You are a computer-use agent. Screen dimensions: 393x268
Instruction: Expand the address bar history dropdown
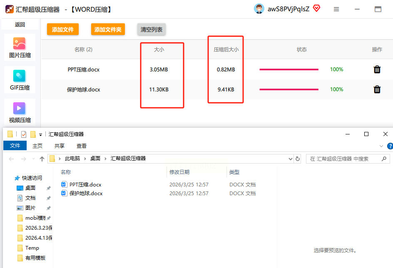(x=291, y=159)
